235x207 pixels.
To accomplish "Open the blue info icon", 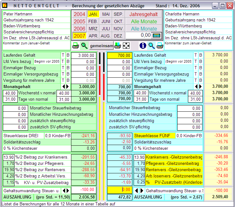I will pyautogui.click(x=143, y=46).
